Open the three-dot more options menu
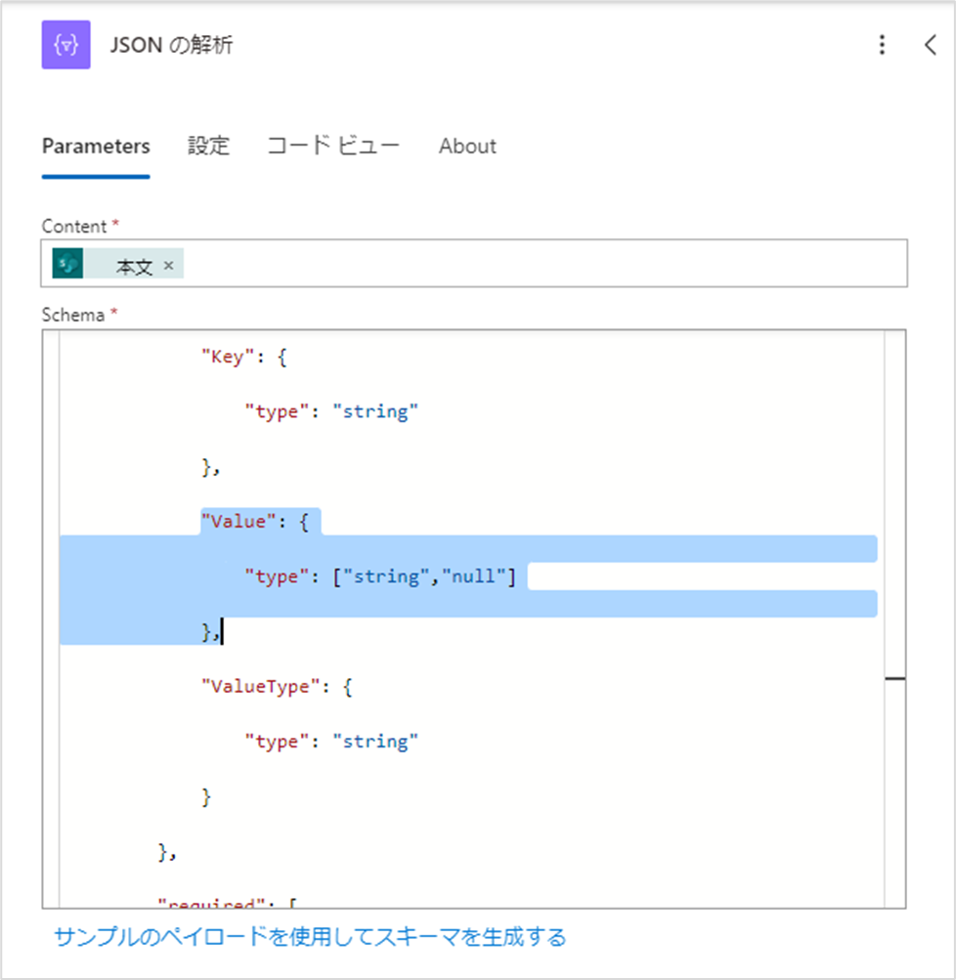 pos(883,45)
